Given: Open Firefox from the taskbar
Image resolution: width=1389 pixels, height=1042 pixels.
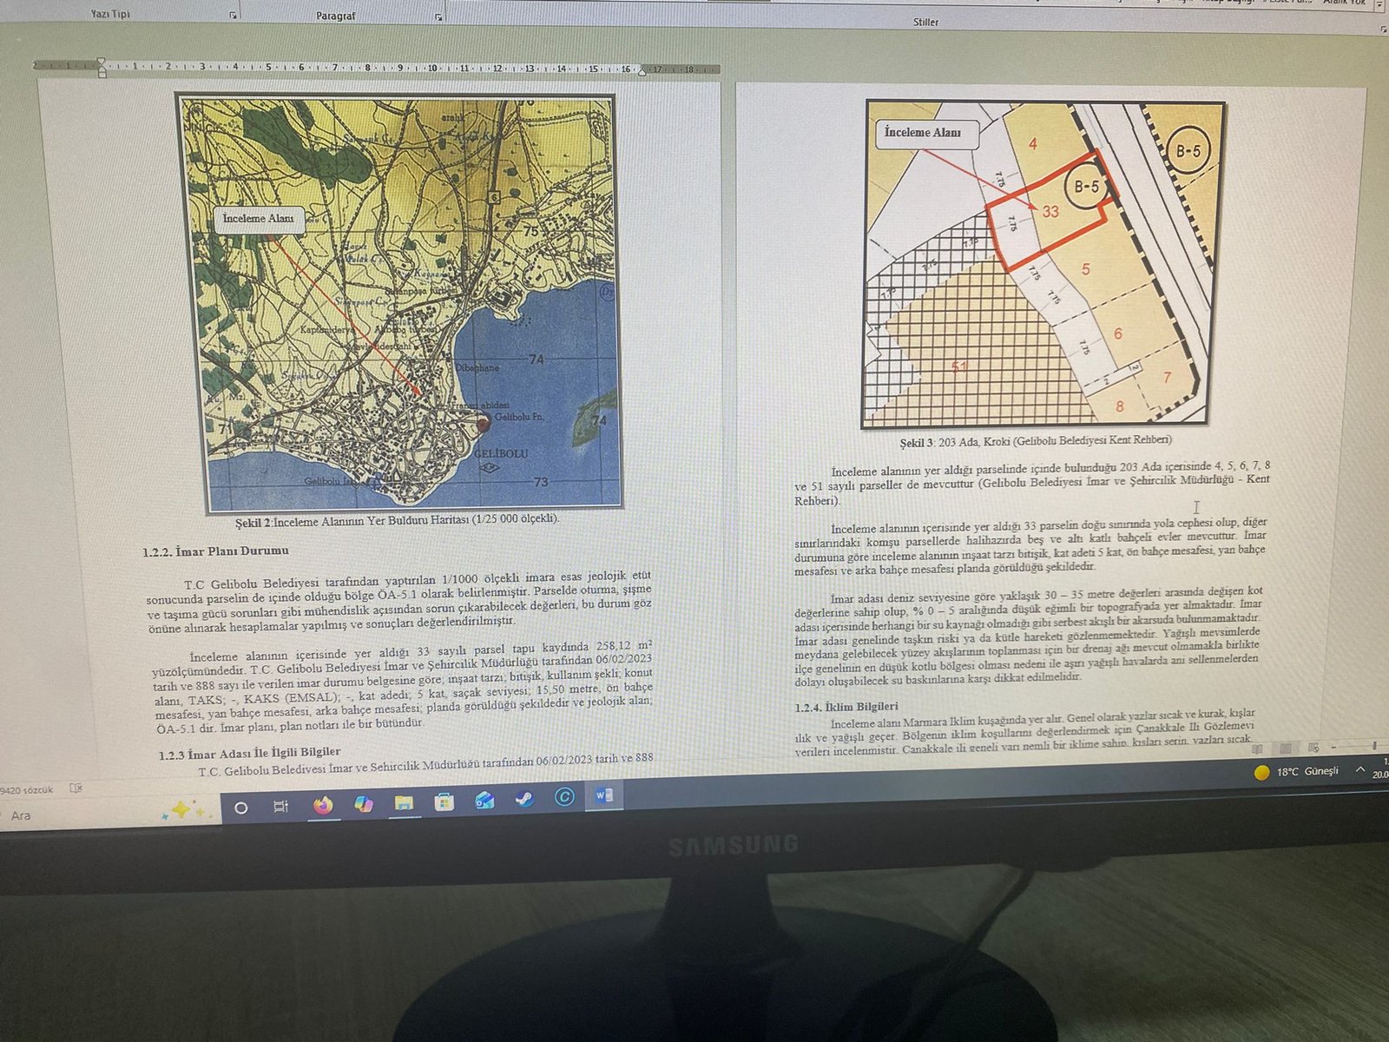Looking at the screenshot, I should (323, 805).
